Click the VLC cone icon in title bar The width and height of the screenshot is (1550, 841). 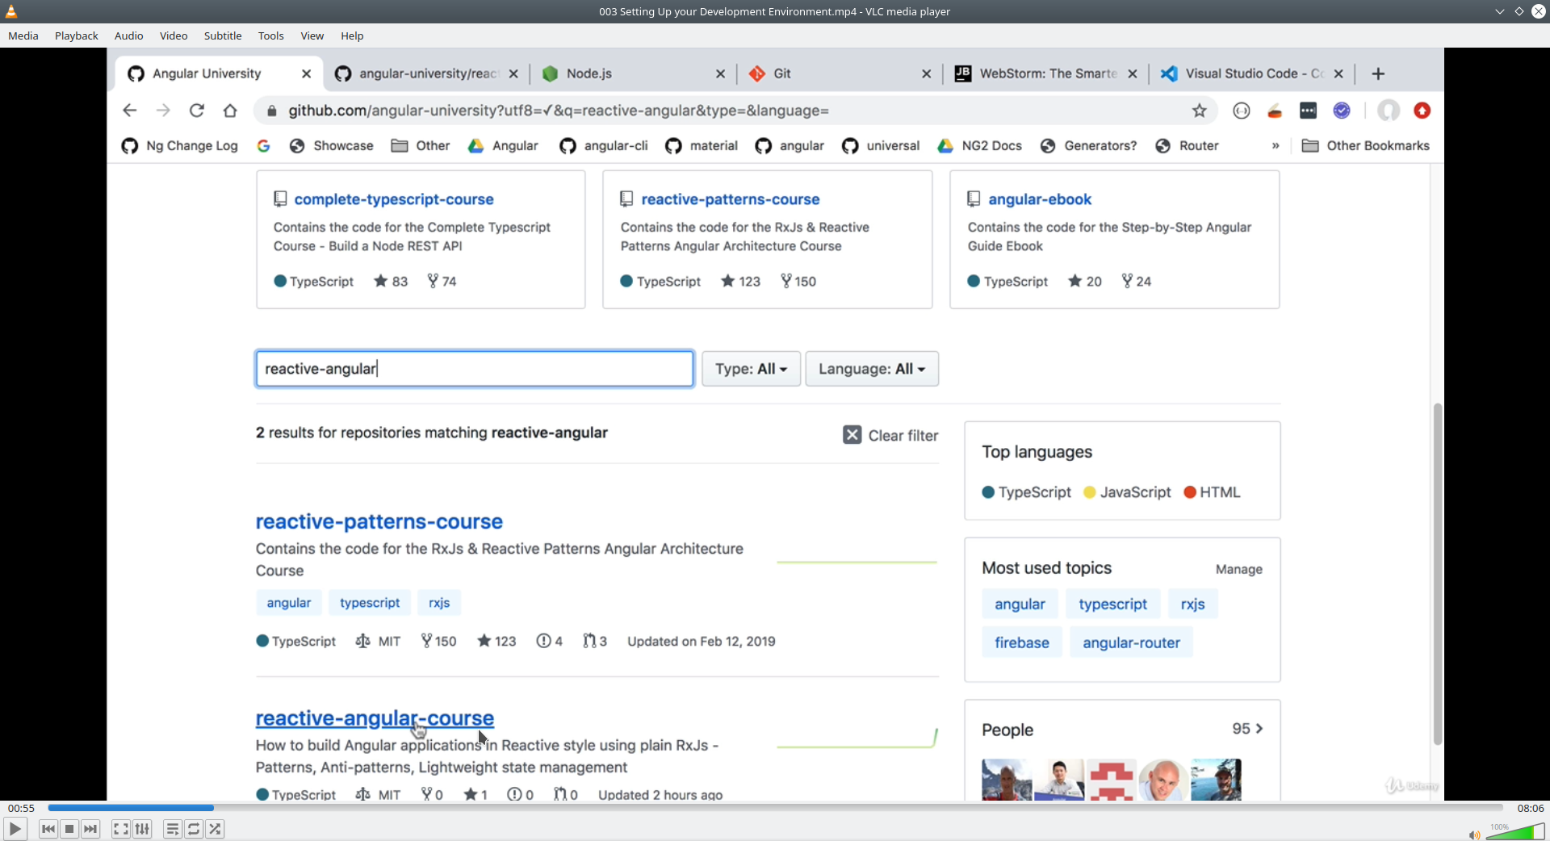point(11,11)
